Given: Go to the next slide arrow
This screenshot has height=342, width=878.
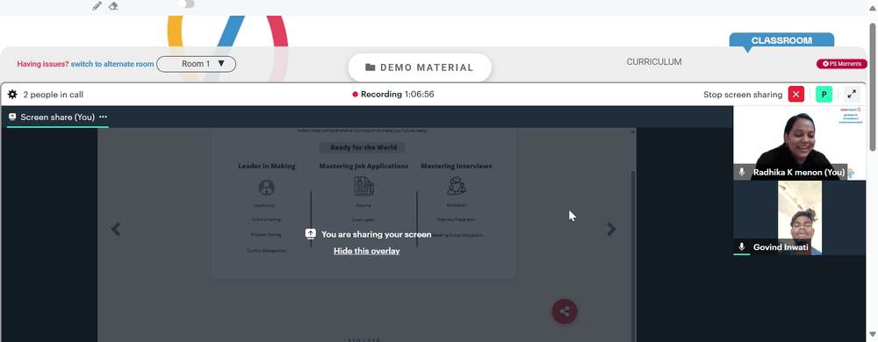Looking at the screenshot, I should point(611,229).
